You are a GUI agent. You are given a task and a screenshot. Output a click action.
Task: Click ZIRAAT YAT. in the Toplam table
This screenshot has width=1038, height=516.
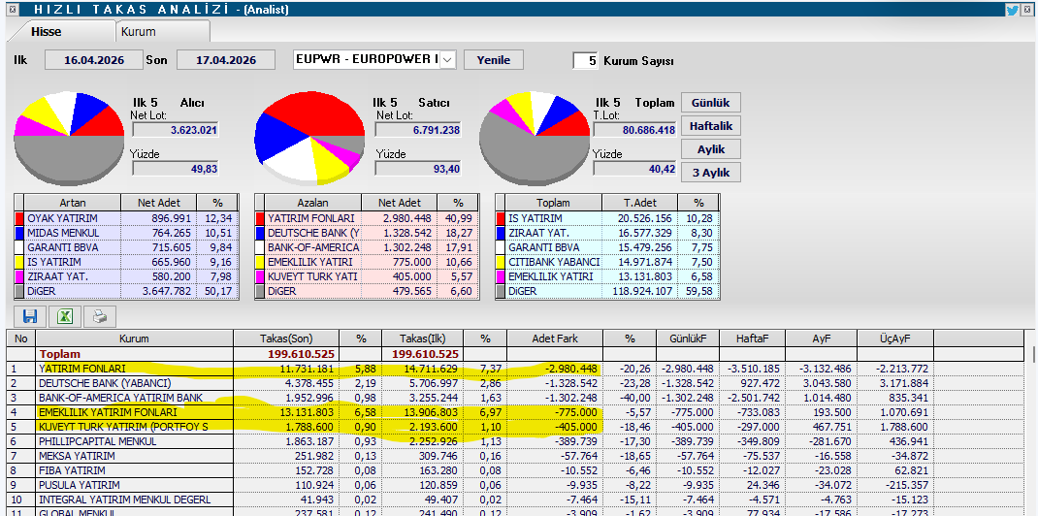536,233
